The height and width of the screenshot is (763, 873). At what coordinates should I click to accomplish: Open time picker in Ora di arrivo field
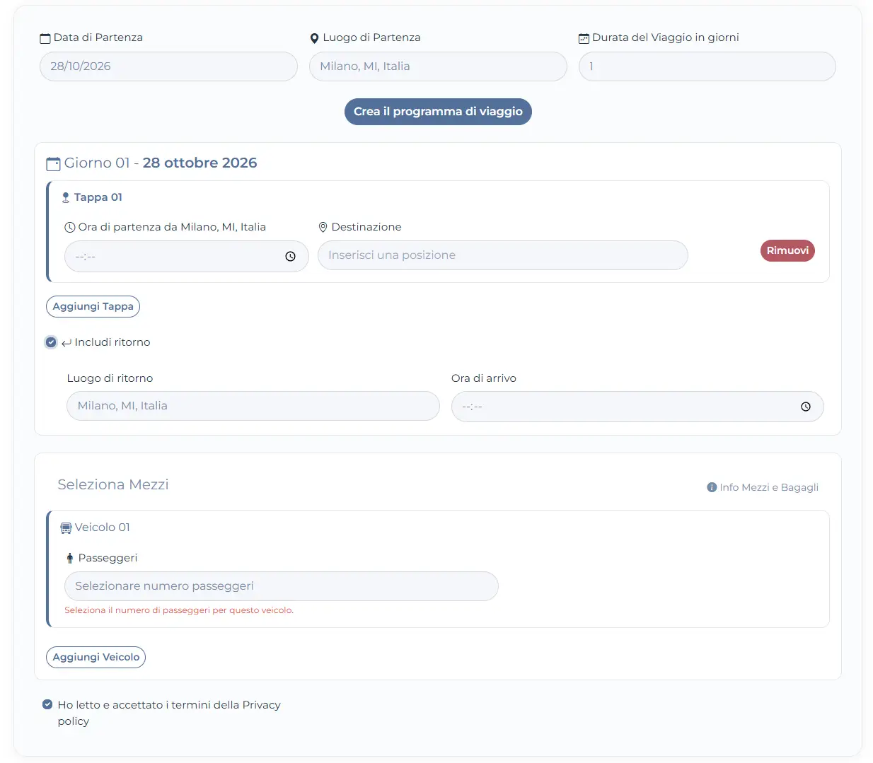(x=805, y=407)
